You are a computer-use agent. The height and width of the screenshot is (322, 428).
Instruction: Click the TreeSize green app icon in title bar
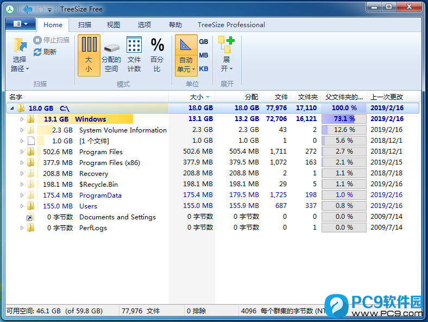(10, 9)
